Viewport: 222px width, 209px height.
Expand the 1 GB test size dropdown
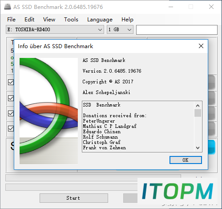(x=120, y=29)
